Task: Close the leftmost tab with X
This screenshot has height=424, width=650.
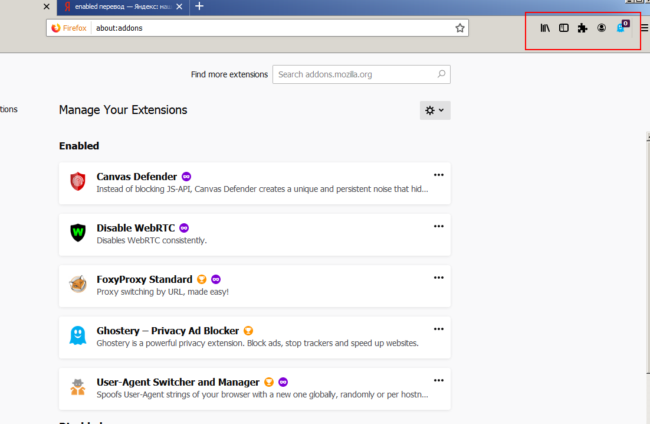Action: point(47,6)
